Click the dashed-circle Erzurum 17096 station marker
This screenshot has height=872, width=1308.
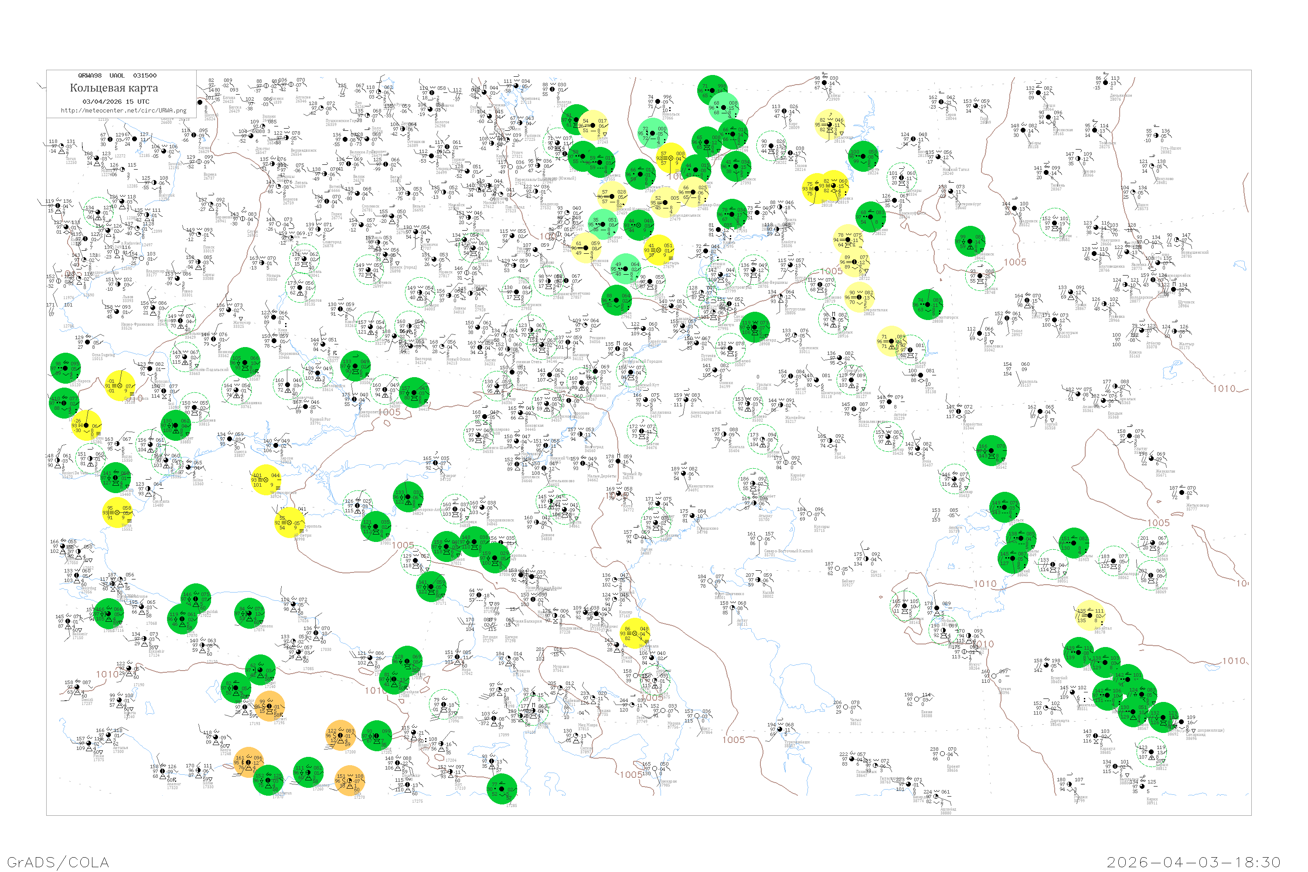coord(444,705)
